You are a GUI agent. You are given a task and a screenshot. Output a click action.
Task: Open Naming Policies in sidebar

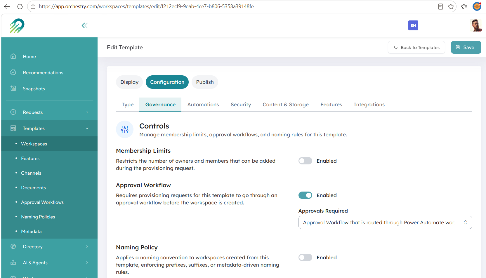coord(38,217)
